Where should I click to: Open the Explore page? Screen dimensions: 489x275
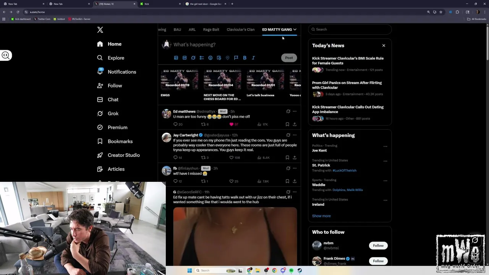click(110, 58)
